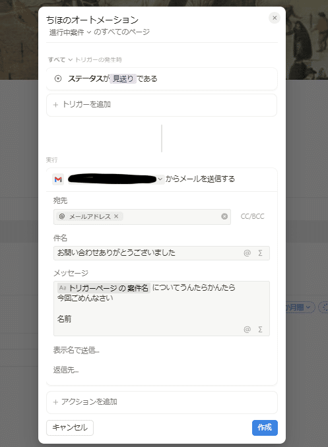The image size is (328, 447).
Task: Click the キャンセル button
Action: (70, 428)
